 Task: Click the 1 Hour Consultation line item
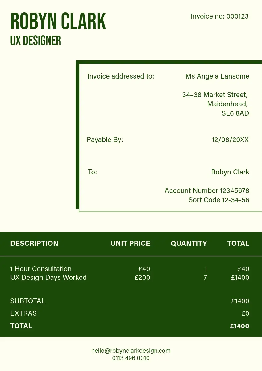coord(41,269)
